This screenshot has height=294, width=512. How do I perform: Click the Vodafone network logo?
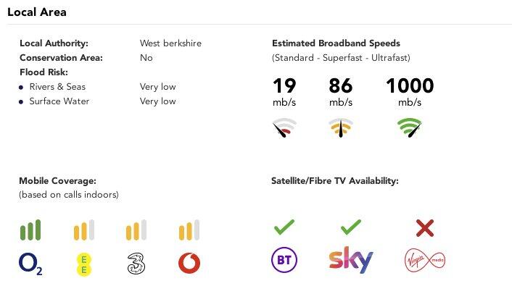pyautogui.click(x=189, y=263)
